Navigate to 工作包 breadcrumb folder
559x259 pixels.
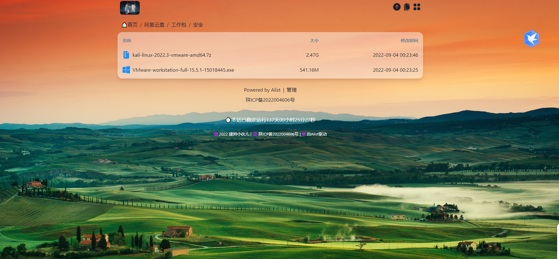(x=179, y=25)
